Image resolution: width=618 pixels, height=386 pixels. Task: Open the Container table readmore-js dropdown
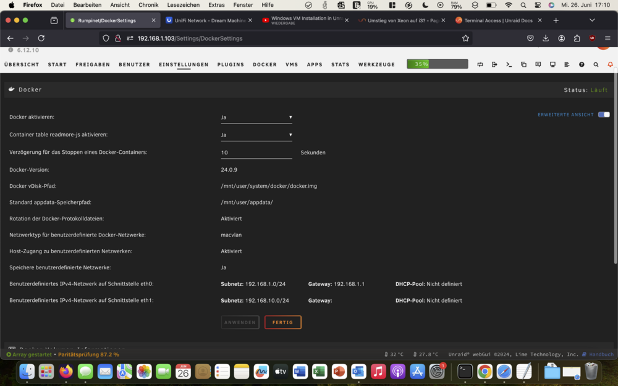coord(256,135)
